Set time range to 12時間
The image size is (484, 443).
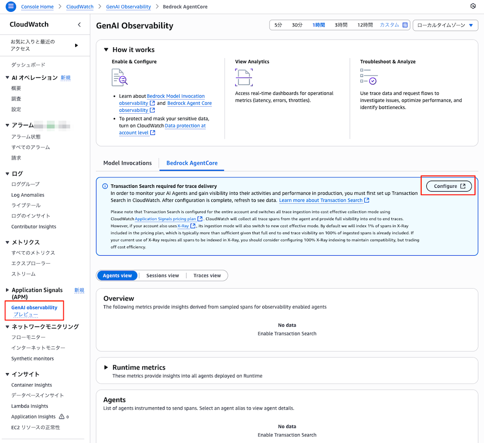[365, 25]
